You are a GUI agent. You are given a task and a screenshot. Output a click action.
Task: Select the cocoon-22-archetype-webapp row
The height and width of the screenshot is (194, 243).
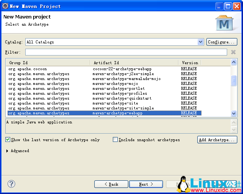click(105, 69)
